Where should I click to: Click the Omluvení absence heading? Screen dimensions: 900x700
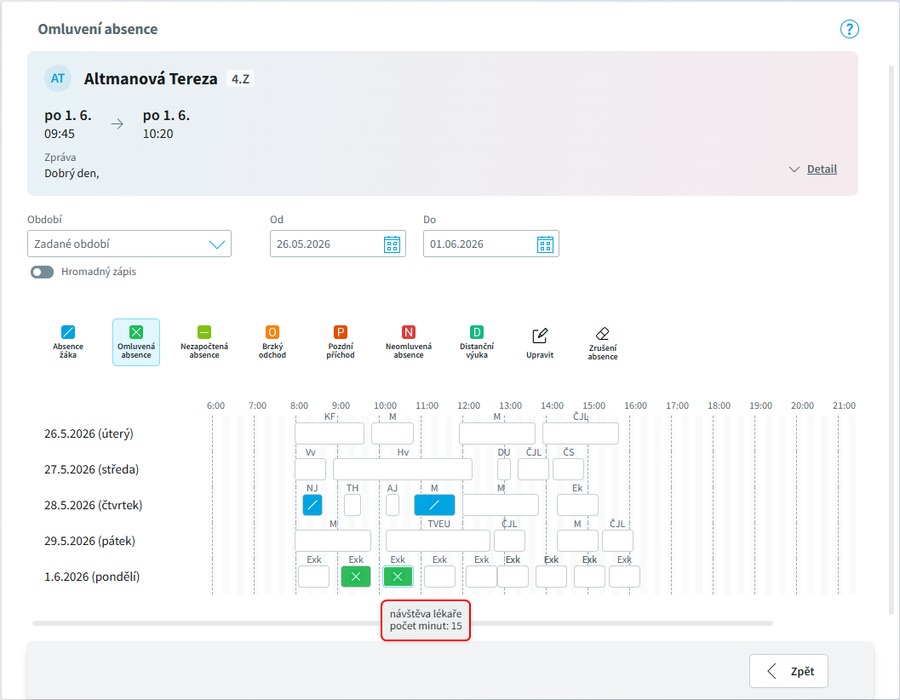click(98, 29)
